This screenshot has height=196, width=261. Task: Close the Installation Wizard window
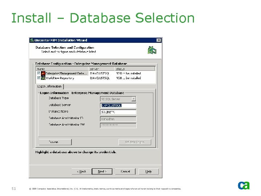tap(159, 40)
